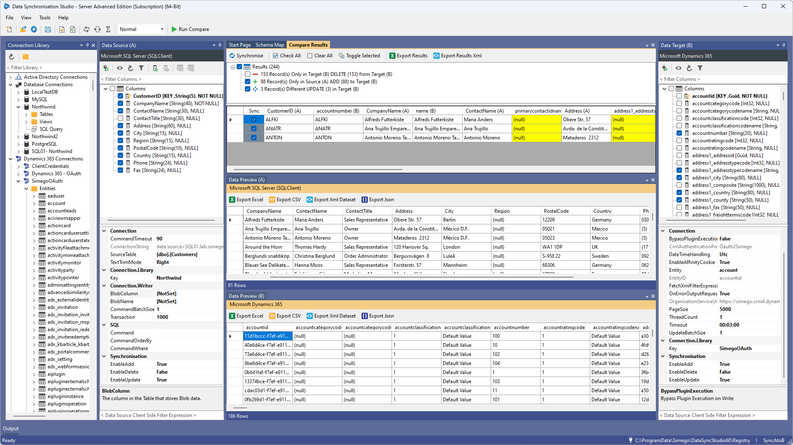Collapse the Northwind tree node

click(x=19, y=107)
